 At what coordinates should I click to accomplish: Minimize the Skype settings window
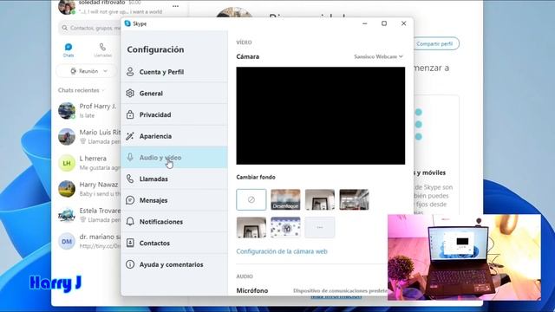pos(365,23)
